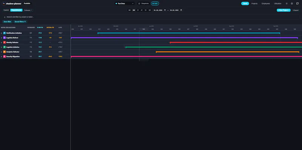This screenshot has height=150, width=302.
Task: Click the Actual PD column header
Action: tap(50, 27)
